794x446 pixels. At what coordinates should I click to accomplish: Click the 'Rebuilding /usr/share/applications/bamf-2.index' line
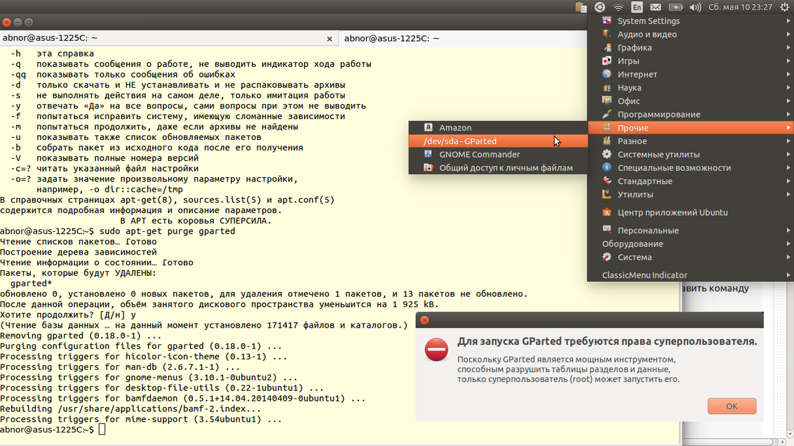pos(130,409)
